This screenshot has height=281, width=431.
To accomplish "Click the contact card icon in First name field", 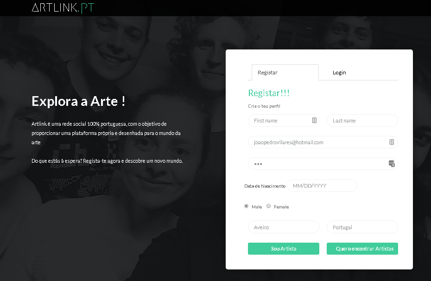I will point(314,120).
